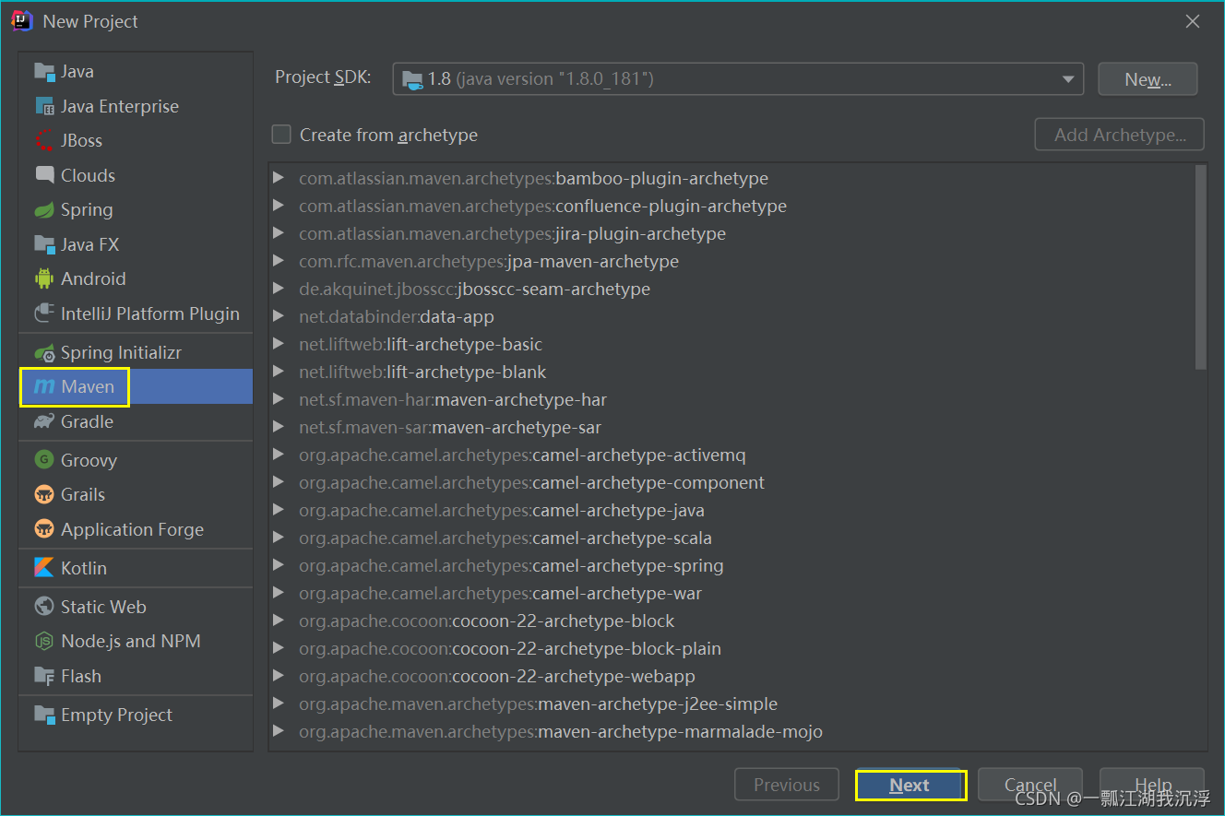The height and width of the screenshot is (816, 1225).
Task: Click the Spring Initializr icon
Action: click(x=44, y=352)
